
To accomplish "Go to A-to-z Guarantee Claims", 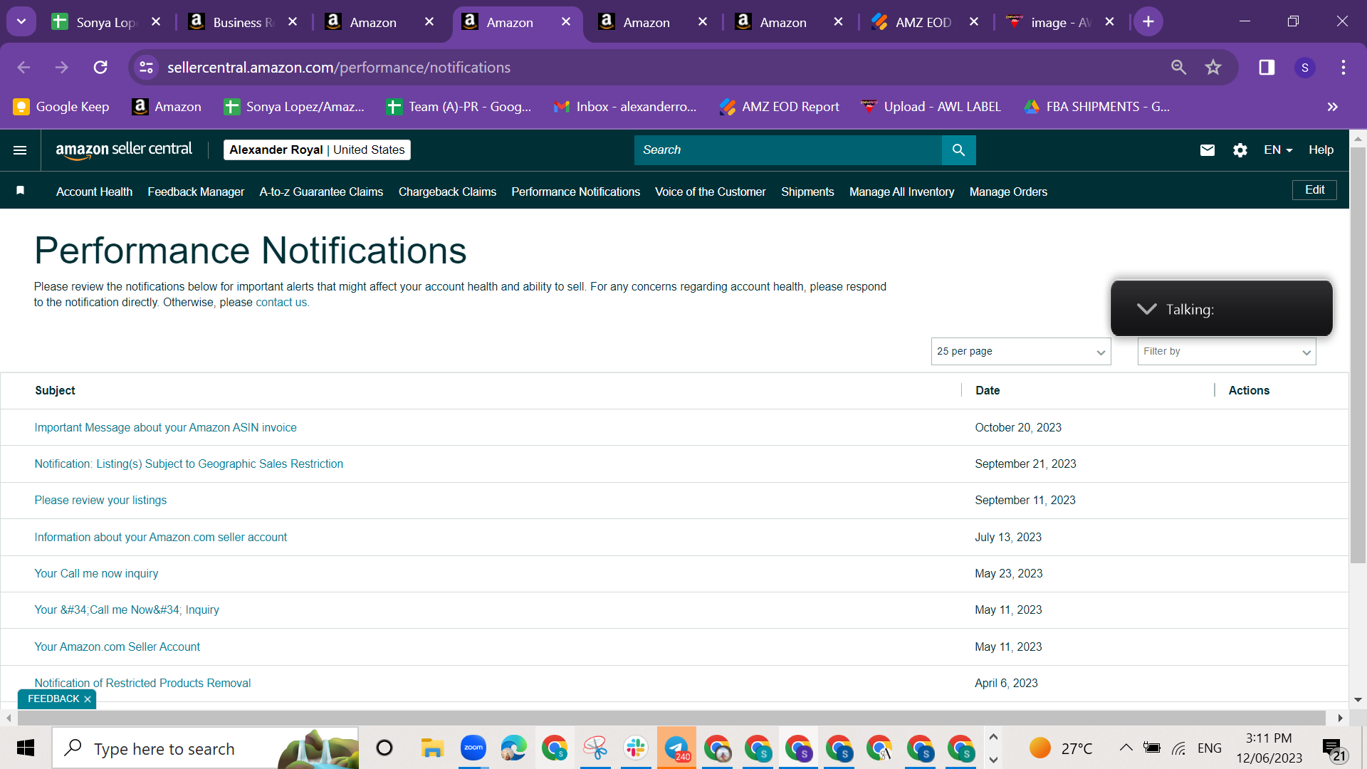I will click(321, 192).
